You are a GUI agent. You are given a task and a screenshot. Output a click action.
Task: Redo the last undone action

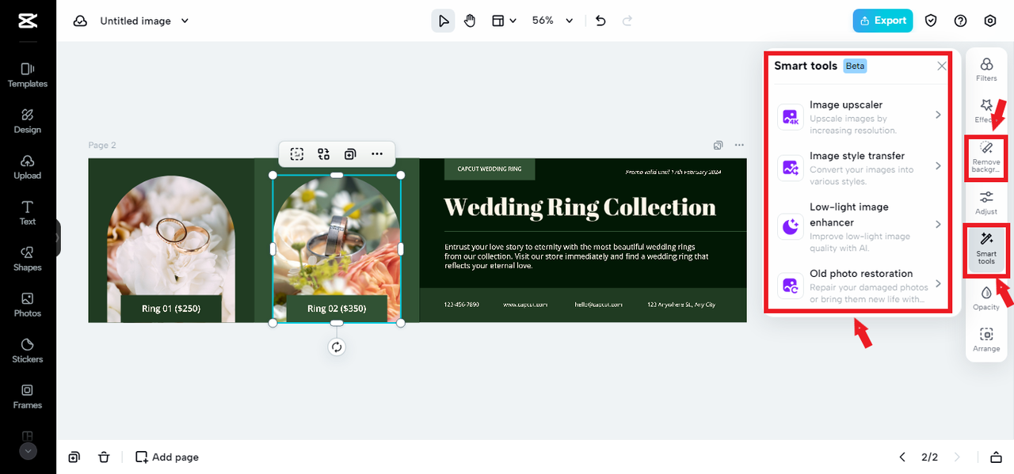pos(627,21)
